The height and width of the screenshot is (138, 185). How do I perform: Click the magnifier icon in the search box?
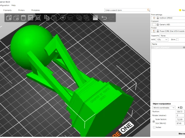tap(148, 10)
